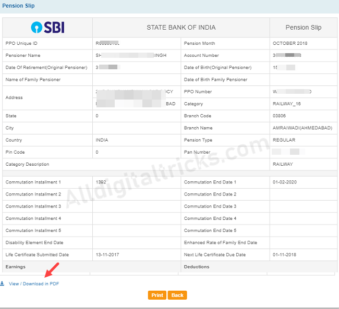This screenshot has height=309, width=339.
Task: Click Commutation End Date 3 label
Action: pyautogui.click(x=210, y=206)
